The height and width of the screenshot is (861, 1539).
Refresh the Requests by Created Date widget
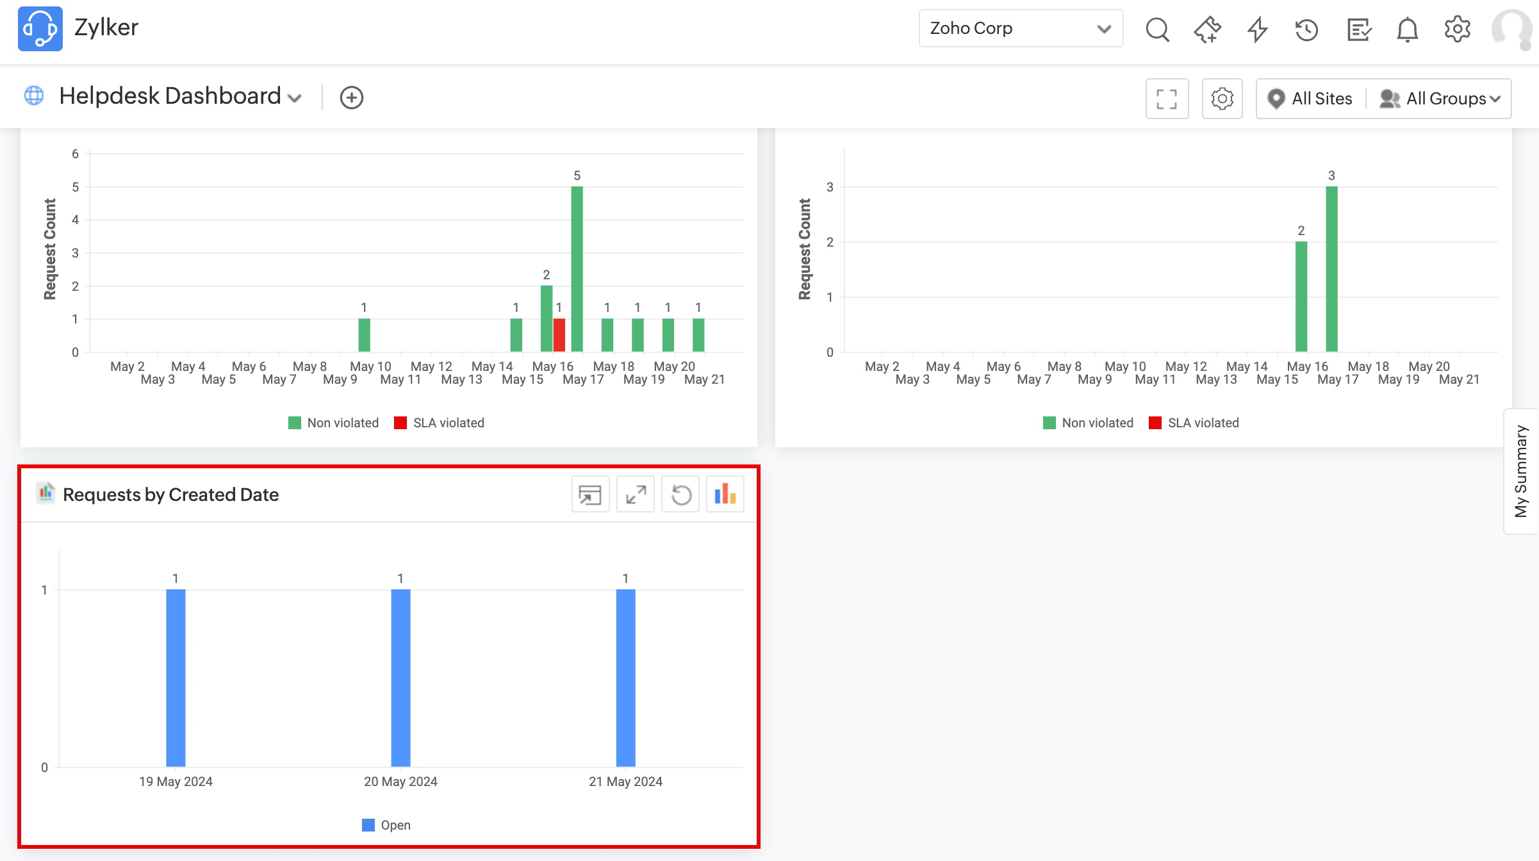(680, 495)
